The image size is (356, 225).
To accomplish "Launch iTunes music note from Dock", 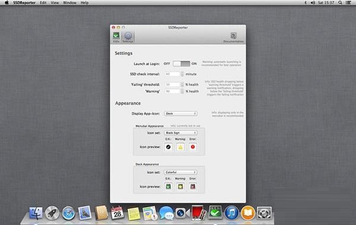I will click(x=231, y=213).
